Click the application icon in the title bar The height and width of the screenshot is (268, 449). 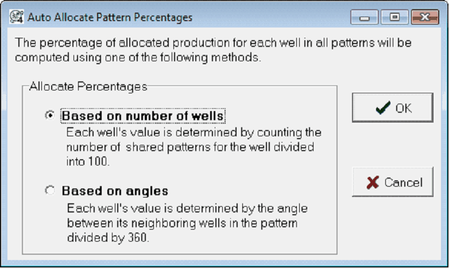coord(17,17)
